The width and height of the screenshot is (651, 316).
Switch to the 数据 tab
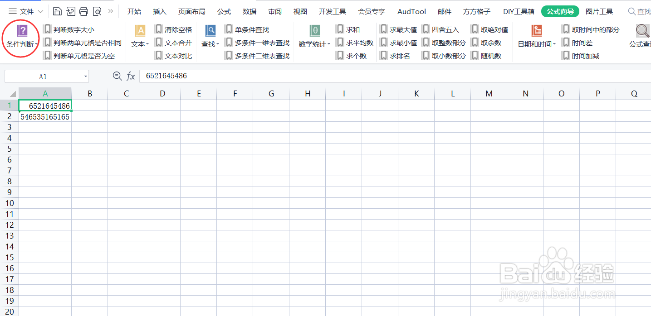[249, 11]
